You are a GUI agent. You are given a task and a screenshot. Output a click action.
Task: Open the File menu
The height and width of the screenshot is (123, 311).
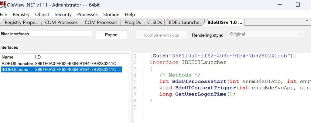[x=4, y=14]
